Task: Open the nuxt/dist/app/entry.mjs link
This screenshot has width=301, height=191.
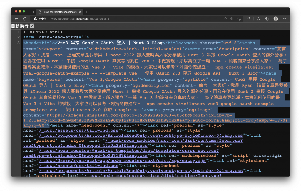Action: [122, 160]
